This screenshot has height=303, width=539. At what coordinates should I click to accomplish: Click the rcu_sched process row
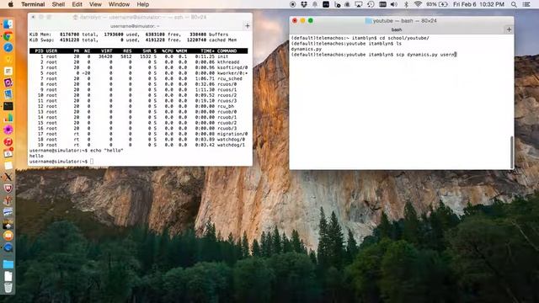tap(138, 78)
